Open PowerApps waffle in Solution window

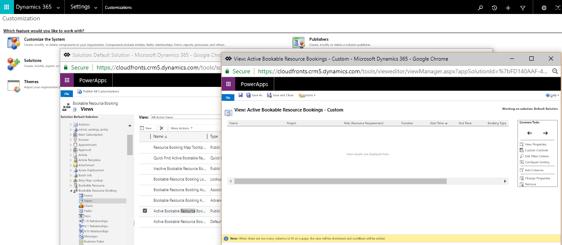pyautogui.click(x=67, y=80)
